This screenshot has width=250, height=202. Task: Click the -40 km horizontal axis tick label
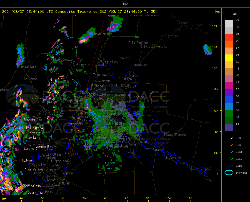[x=20, y=198]
